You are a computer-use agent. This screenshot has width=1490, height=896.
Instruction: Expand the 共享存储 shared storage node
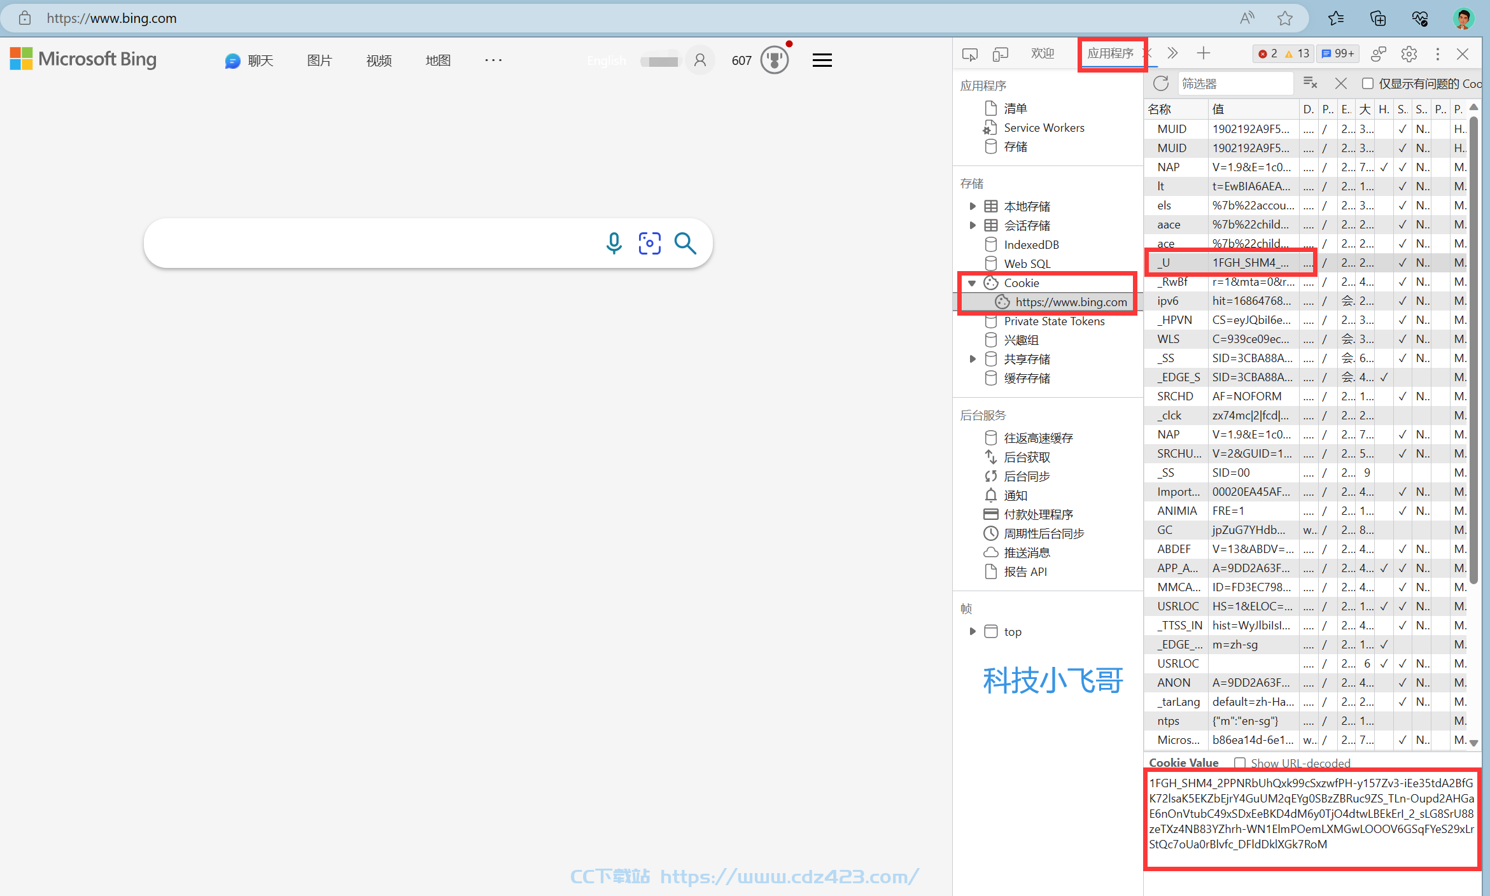(972, 359)
